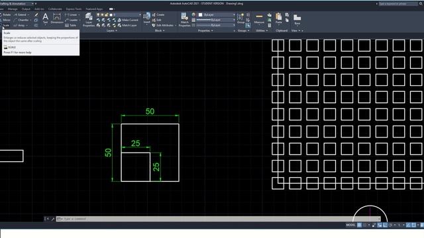Activate the Text annotation tool

46,19
